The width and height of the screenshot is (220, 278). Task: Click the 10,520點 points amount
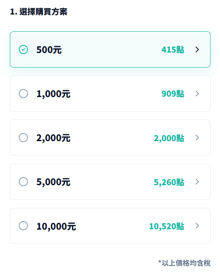point(167,226)
